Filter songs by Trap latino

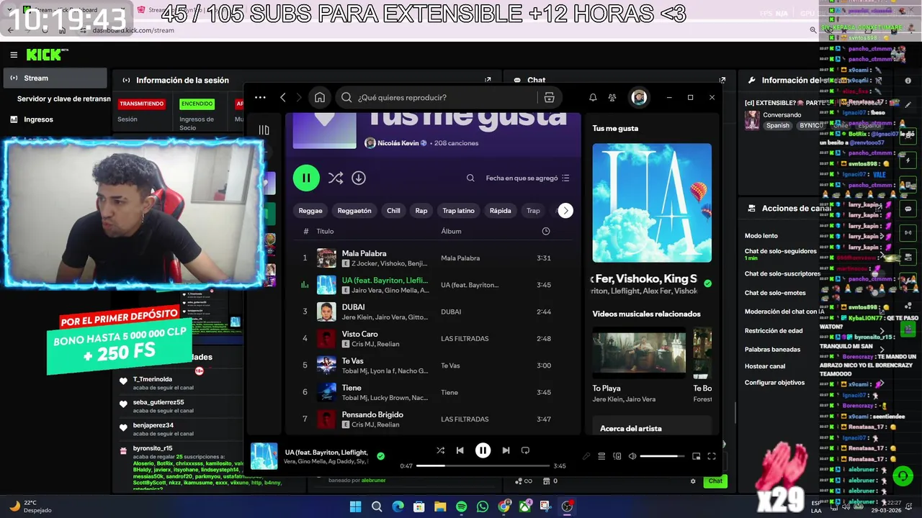458,211
